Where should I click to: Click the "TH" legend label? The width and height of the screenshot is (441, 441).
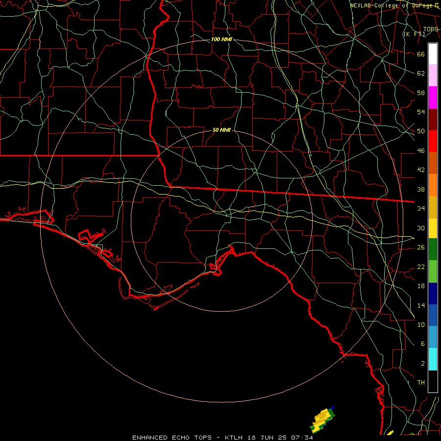(x=421, y=382)
